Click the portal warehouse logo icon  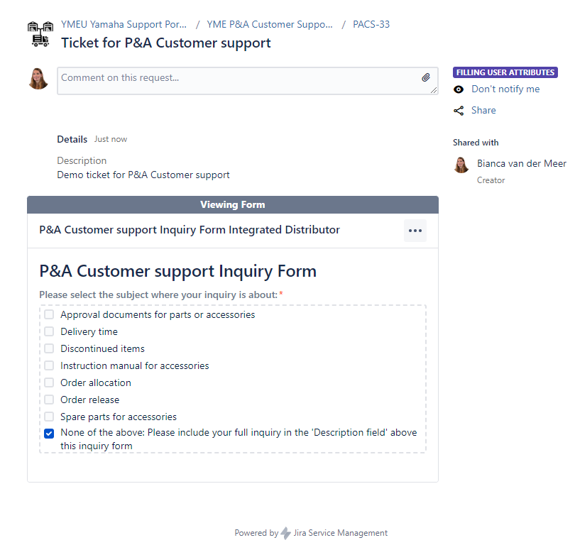point(40,34)
